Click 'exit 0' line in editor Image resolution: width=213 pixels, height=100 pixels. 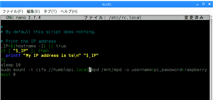click(8, 74)
